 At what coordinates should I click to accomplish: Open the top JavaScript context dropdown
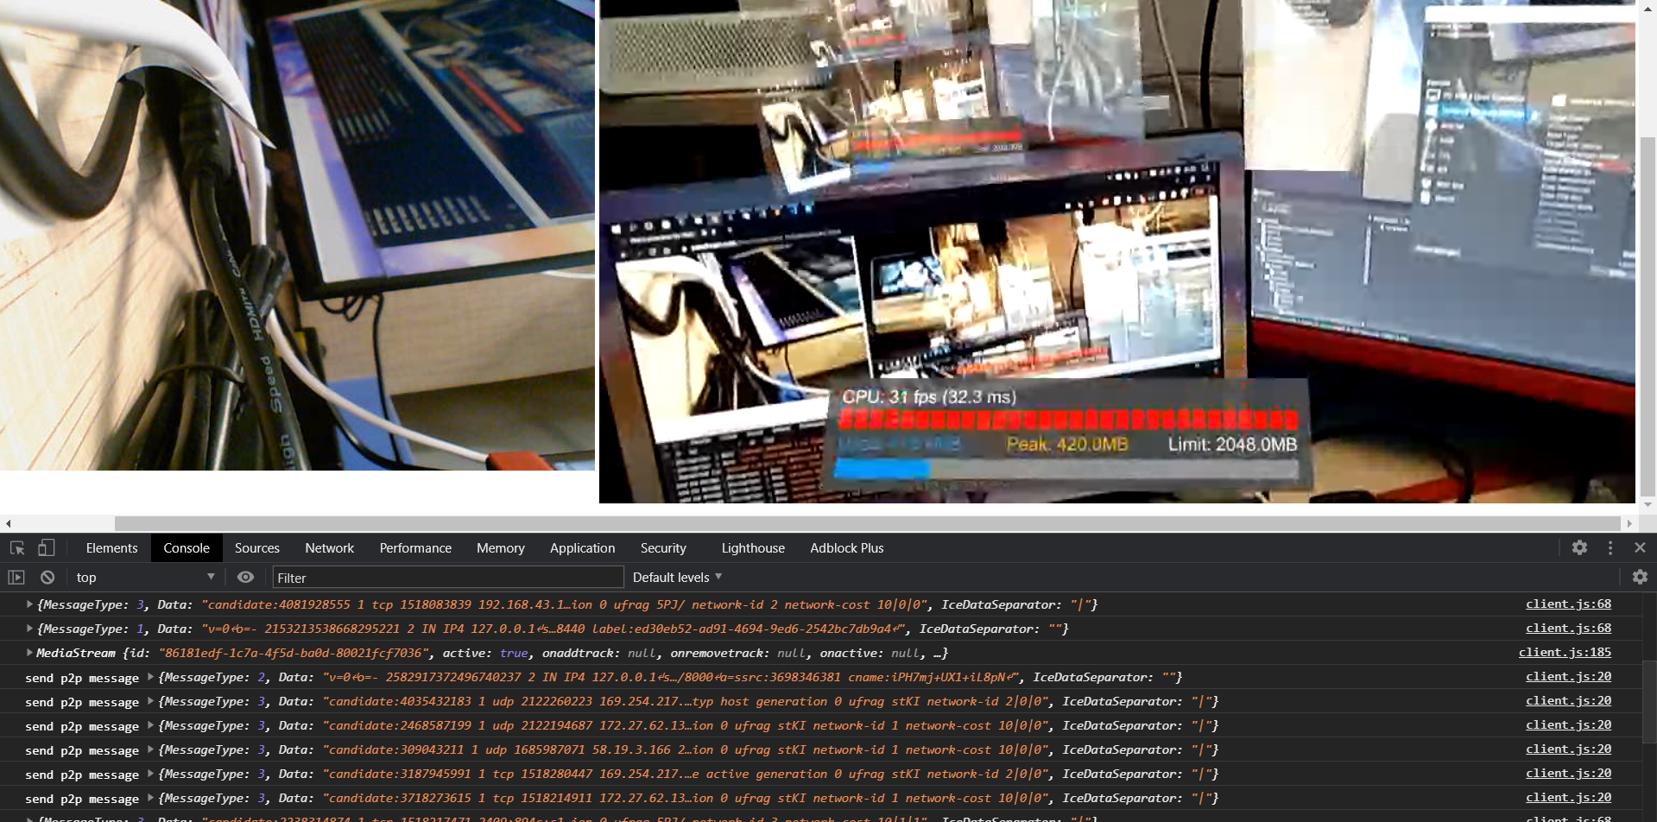point(144,577)
